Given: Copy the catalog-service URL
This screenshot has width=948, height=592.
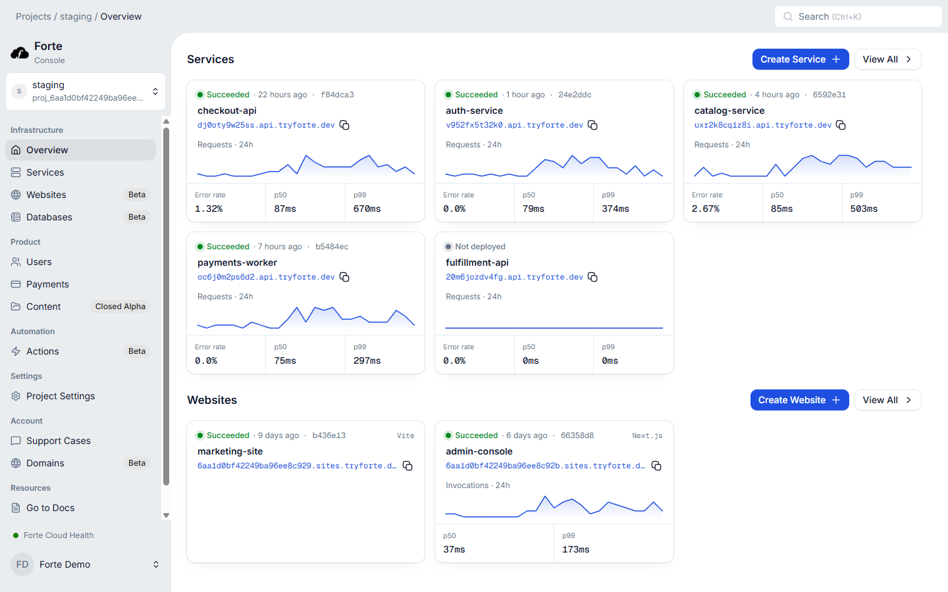Looking at the screenshot, I should (841, 125).
